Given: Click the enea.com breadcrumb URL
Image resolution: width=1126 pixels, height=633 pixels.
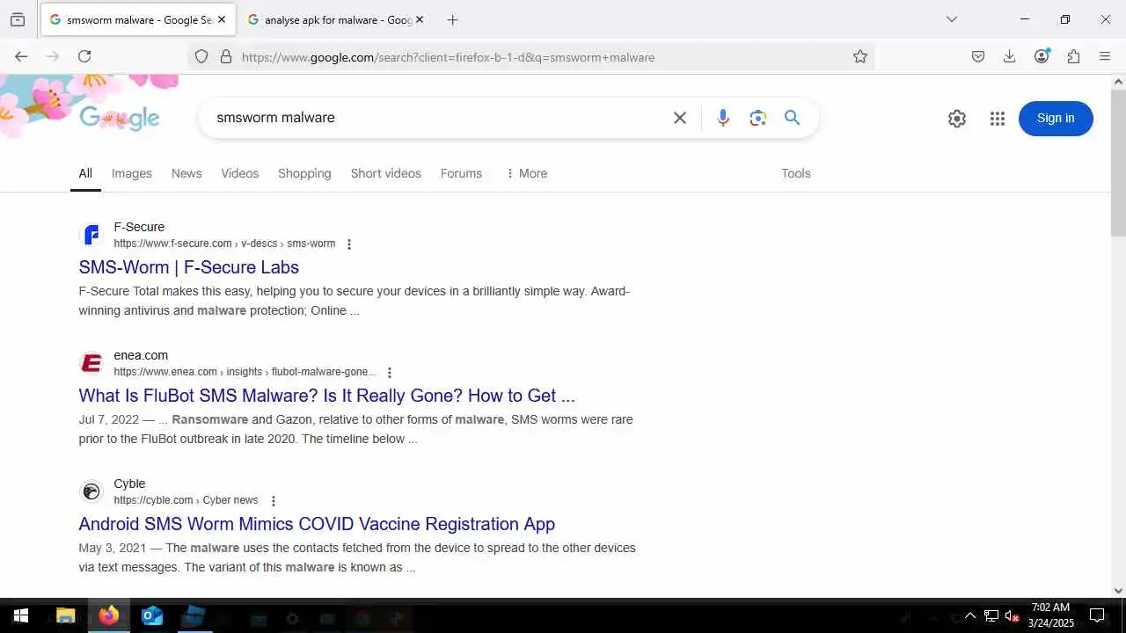Looking at the screenshot, I should point(245,372).
